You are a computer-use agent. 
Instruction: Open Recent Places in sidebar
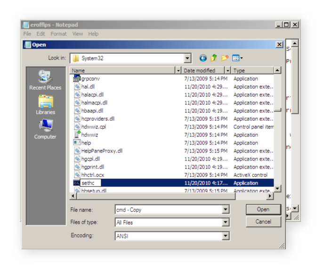click(x=45, y=80)
